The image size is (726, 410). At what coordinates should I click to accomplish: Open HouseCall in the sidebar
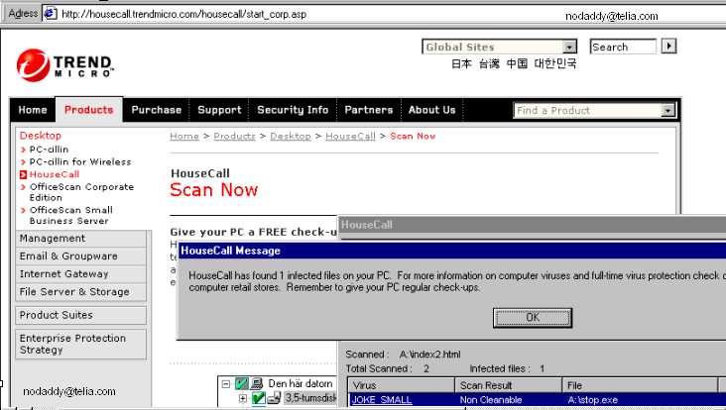[55, 174]
